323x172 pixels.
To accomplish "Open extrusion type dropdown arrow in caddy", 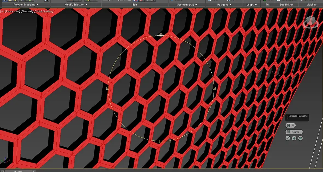I will [x=293, y=125].
